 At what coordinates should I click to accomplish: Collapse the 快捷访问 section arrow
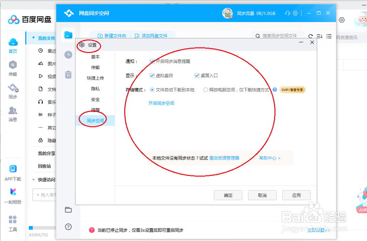click(x=33, y=180)
